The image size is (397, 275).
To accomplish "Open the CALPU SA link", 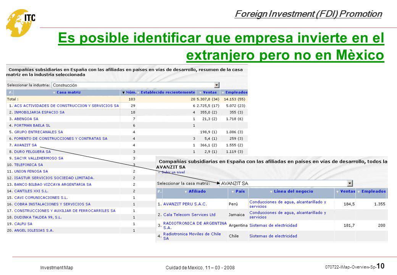I will tap(23, 224).
